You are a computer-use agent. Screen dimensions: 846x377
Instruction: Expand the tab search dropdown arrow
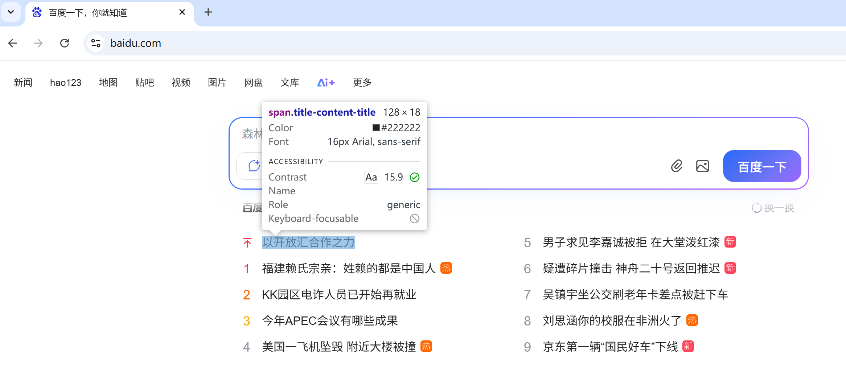click(11, 12)
